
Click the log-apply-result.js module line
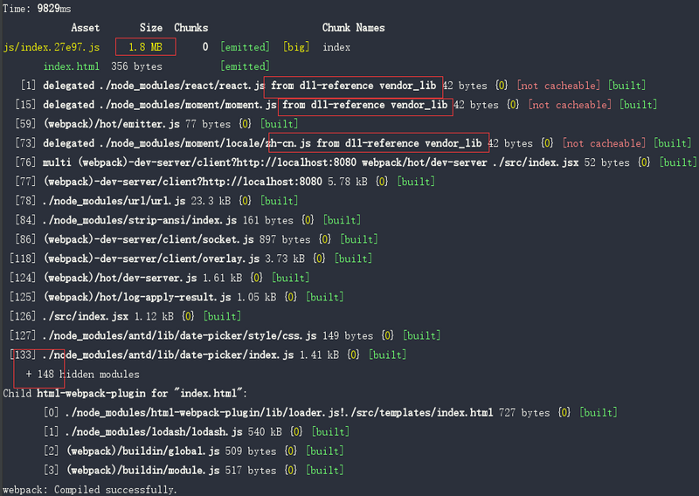coord(176,297)
